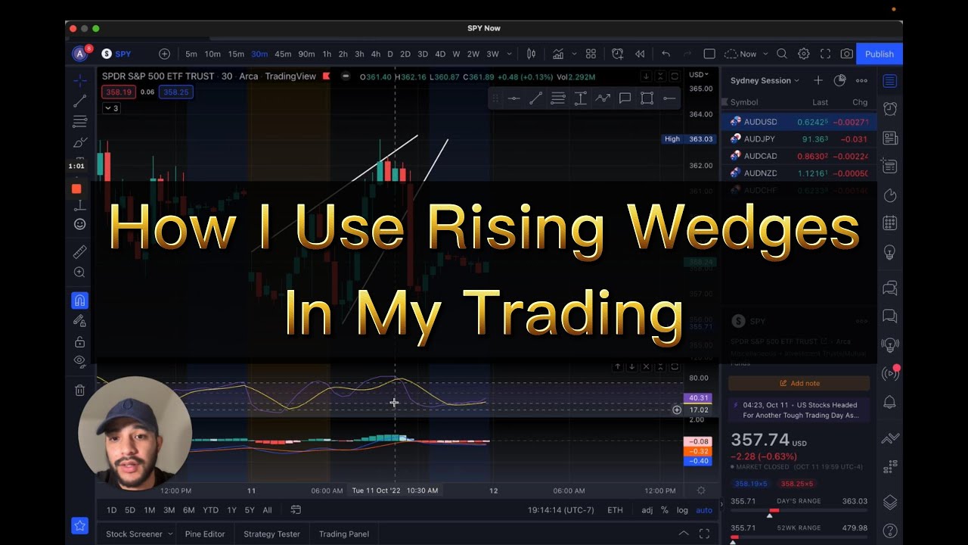Image resolution: width=968 pixels, height=545 pixels.
Task: Open the symbol search magnifier icon
Action: [x=782, y=54]
